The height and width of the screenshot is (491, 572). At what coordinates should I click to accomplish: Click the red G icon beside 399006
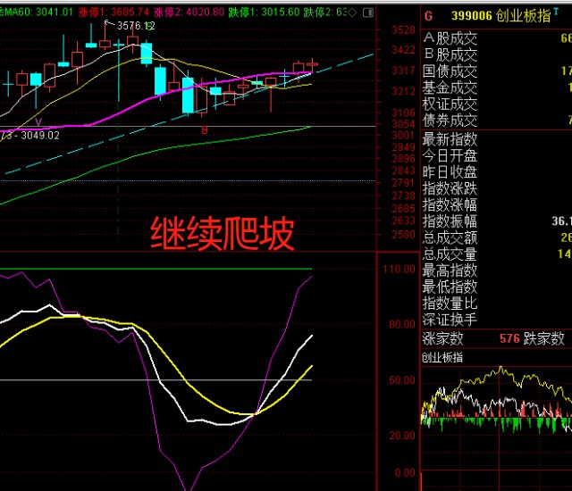coord(428,15)
